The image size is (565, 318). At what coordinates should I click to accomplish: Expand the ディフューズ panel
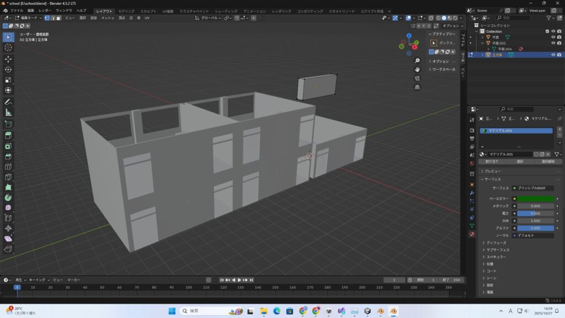coord(495,242)
